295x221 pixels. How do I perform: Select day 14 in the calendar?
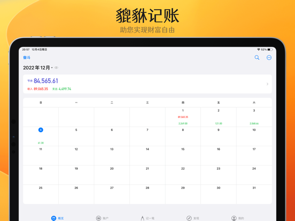pyautogui.click(x=147, y=149)
